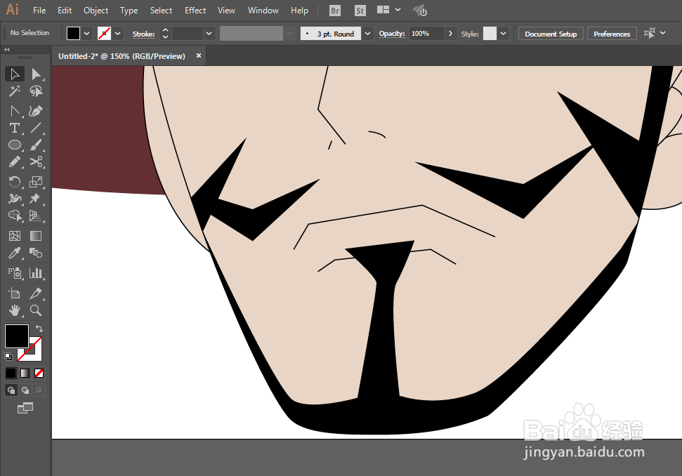Choose the Magic Wand tool
Screen dimensions: 682x476
(14, 91)
